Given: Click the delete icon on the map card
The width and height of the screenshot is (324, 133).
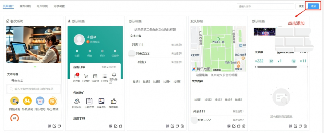Looking at the screenshot, I should pyautogui.click(x=244, y=126).
